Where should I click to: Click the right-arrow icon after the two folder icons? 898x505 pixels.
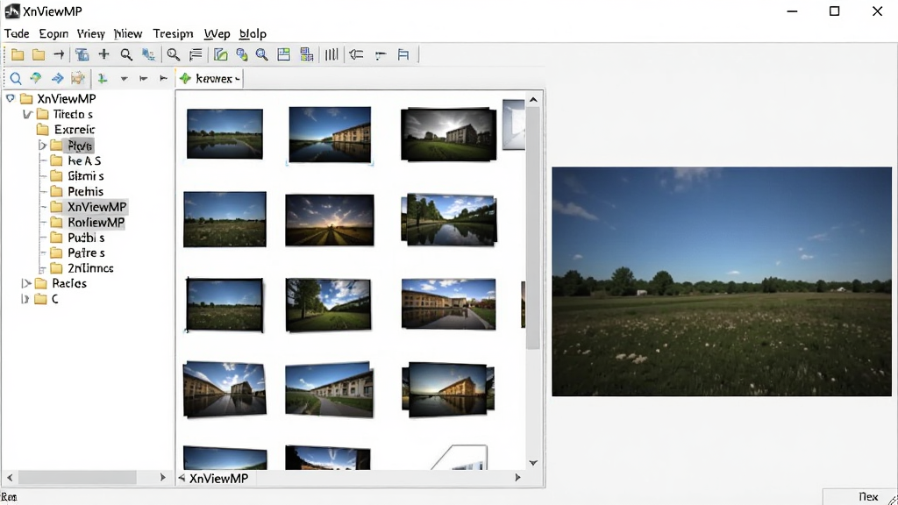point(59,54)
